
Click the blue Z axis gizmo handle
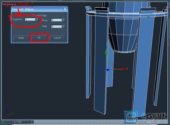[108, 70]
